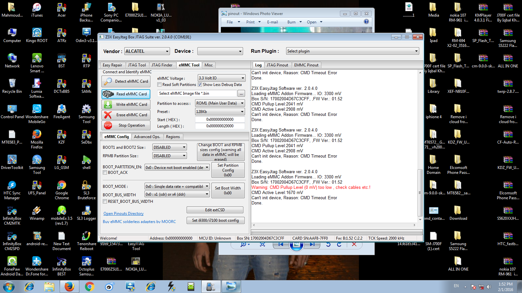This screenshot has height=293, width=522.
Task: Follow Buy eMMC solderless adapters link
Action: 139,222
